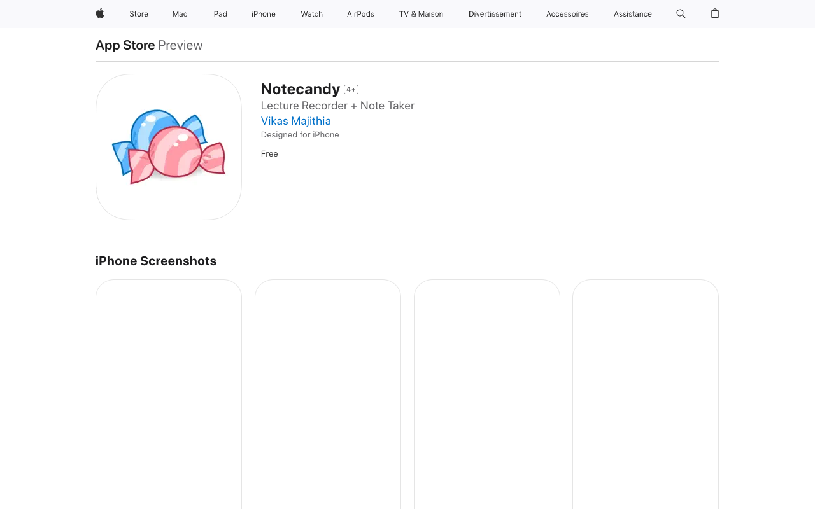Click the Designed for iPhone text
The image size is (815, 509).
[300, 135]
